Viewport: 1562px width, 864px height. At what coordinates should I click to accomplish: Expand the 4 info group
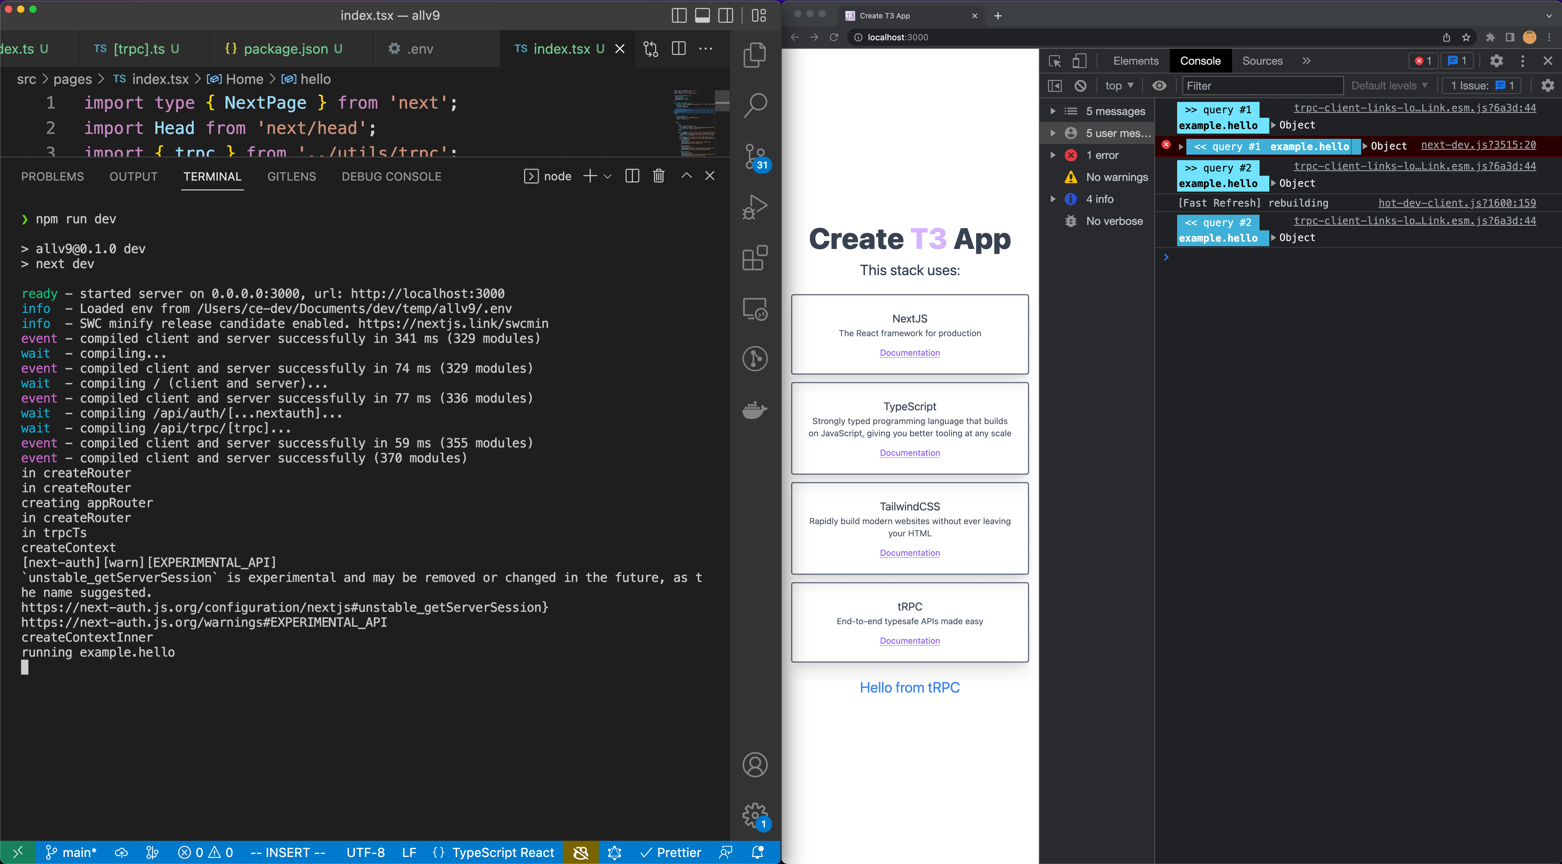[x=1053, y=199]
